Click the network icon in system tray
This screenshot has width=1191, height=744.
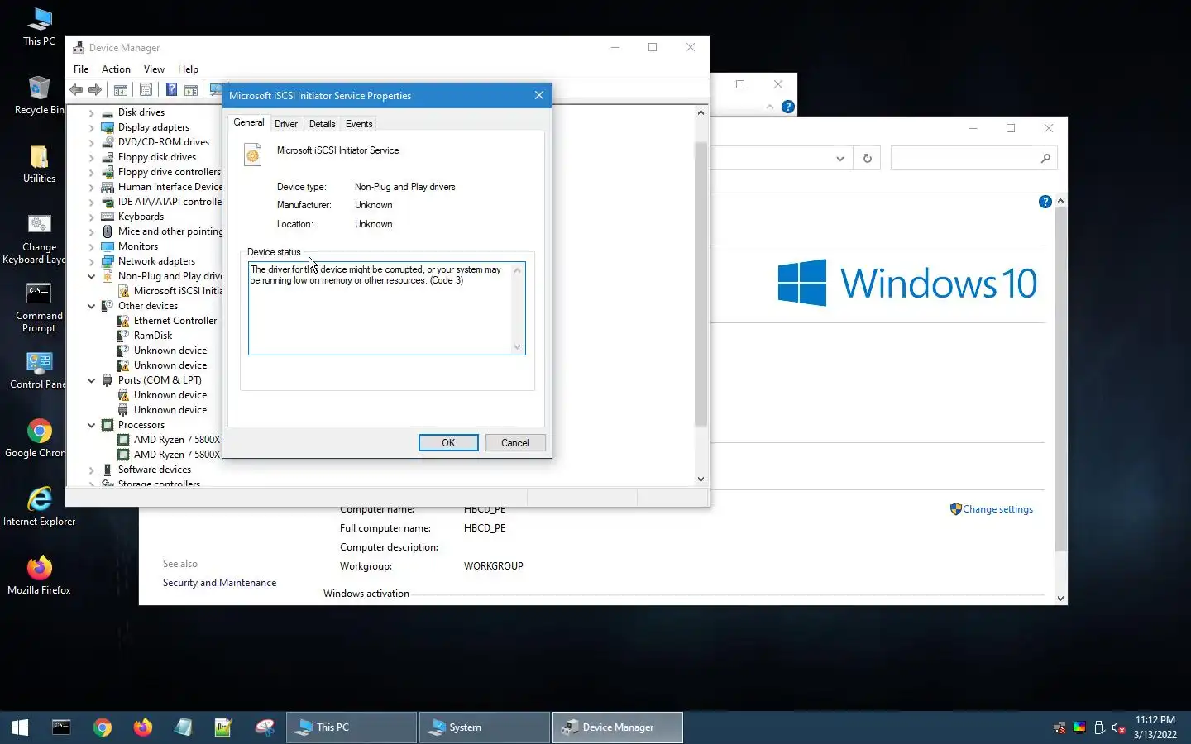coord(1059,728)
